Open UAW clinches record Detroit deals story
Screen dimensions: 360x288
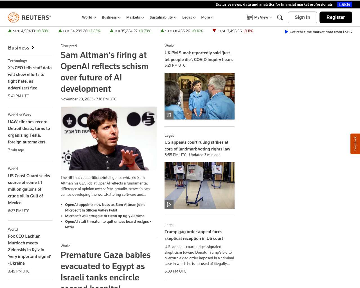pos(29,132)
